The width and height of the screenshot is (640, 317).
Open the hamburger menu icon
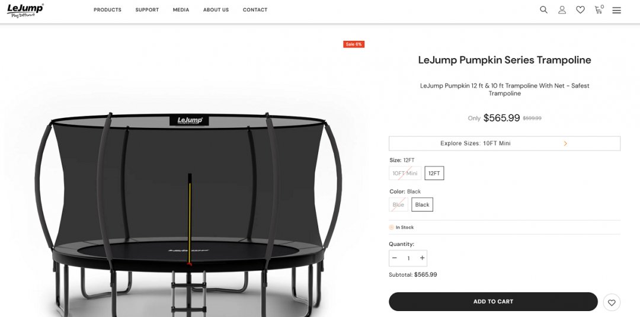[x=616, y=10]
